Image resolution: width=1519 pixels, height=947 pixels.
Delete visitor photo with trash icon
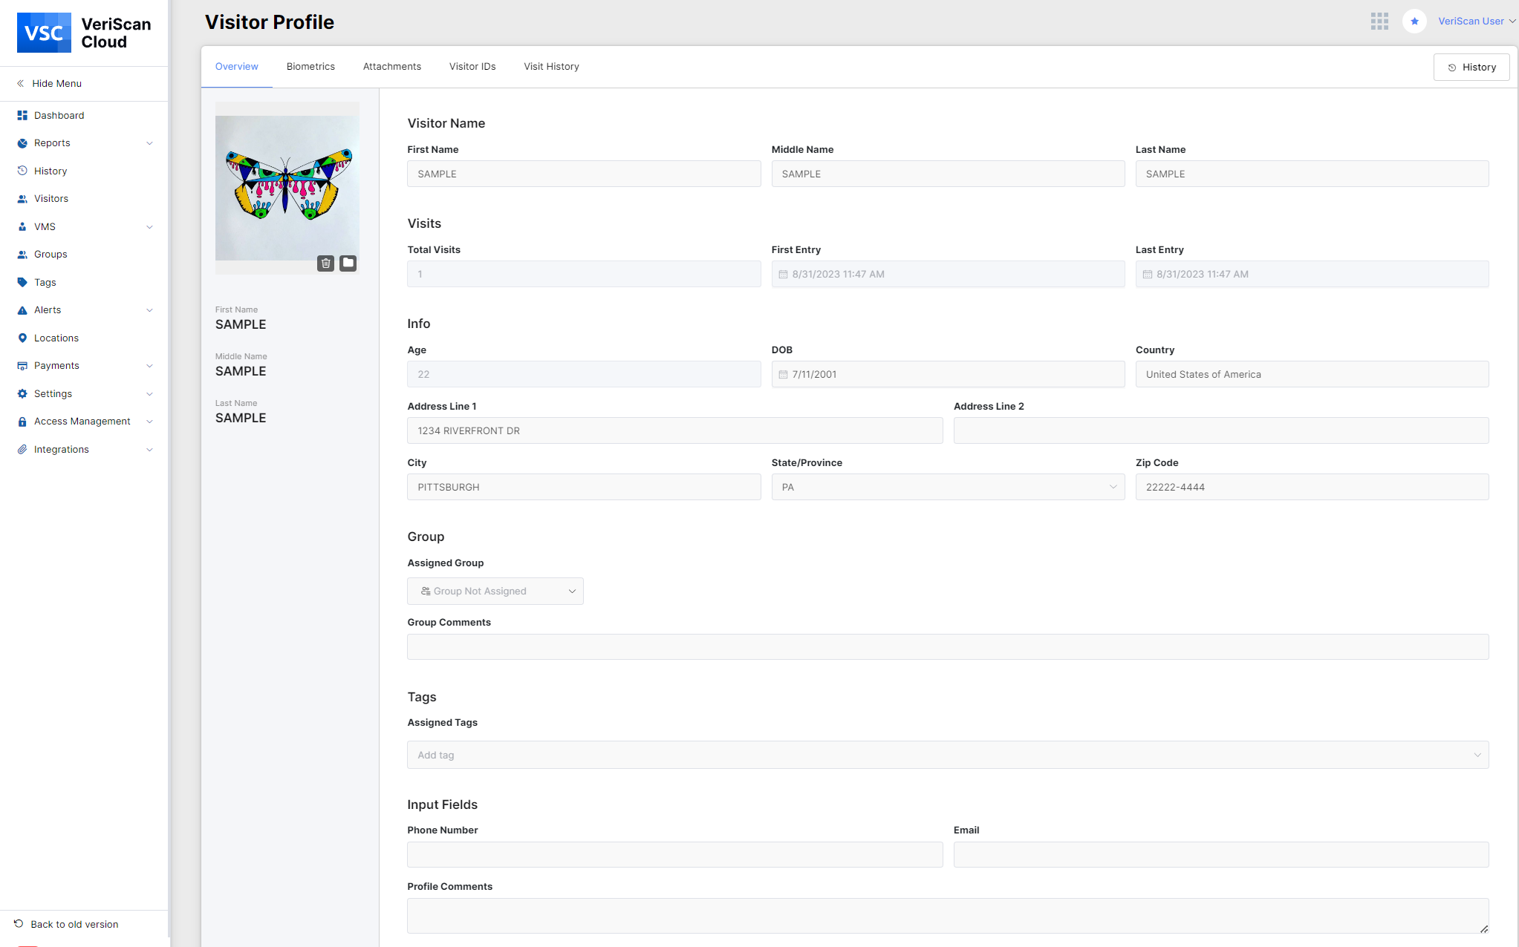pos(325,263)
